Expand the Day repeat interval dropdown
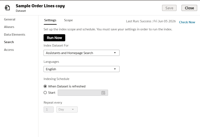The image size is (200, 137). coord(67,109)
